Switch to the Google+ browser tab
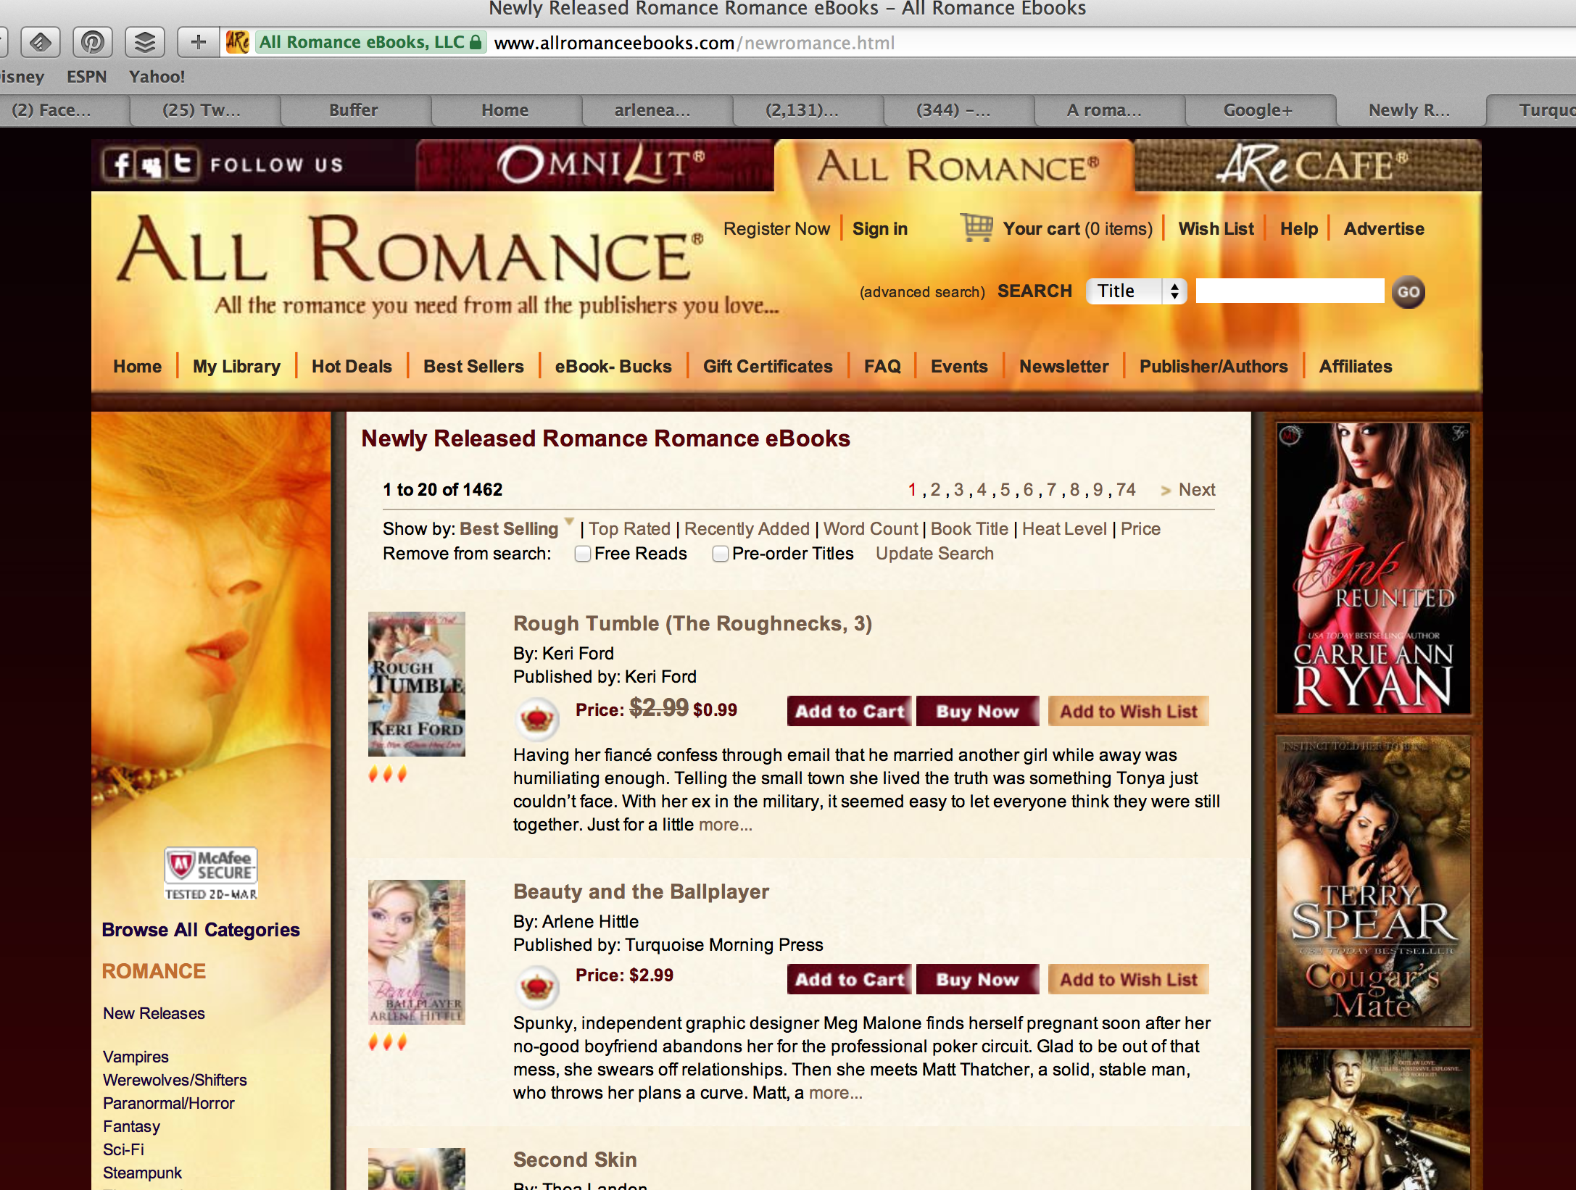 (1258, 111)
